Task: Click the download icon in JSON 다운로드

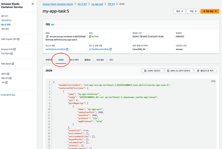Action: tap(145, 71)
